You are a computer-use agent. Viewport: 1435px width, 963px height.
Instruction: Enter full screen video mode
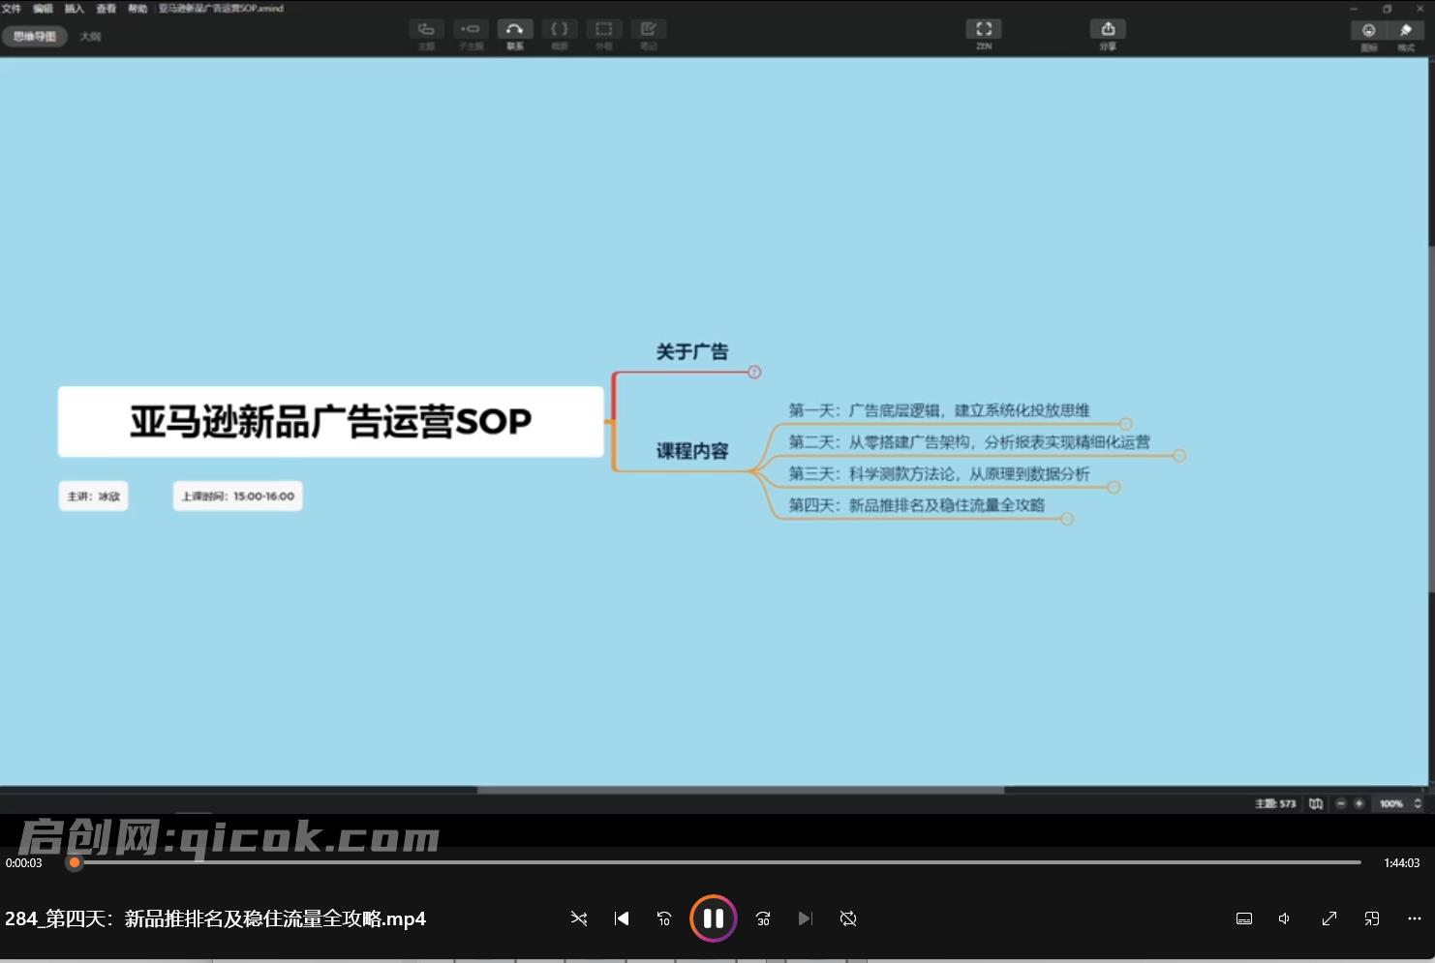pyautogui.click(x=1329, y=918)
